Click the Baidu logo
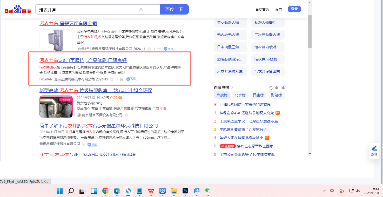383x197 pixels. coord(18,10)
